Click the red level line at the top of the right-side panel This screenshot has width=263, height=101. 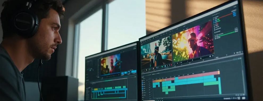point(225,15)
